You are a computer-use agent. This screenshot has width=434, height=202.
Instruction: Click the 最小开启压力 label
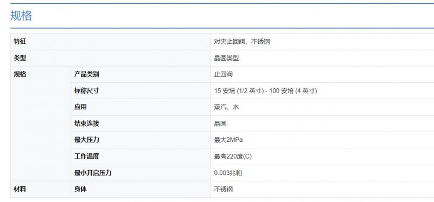click(93, 173)
